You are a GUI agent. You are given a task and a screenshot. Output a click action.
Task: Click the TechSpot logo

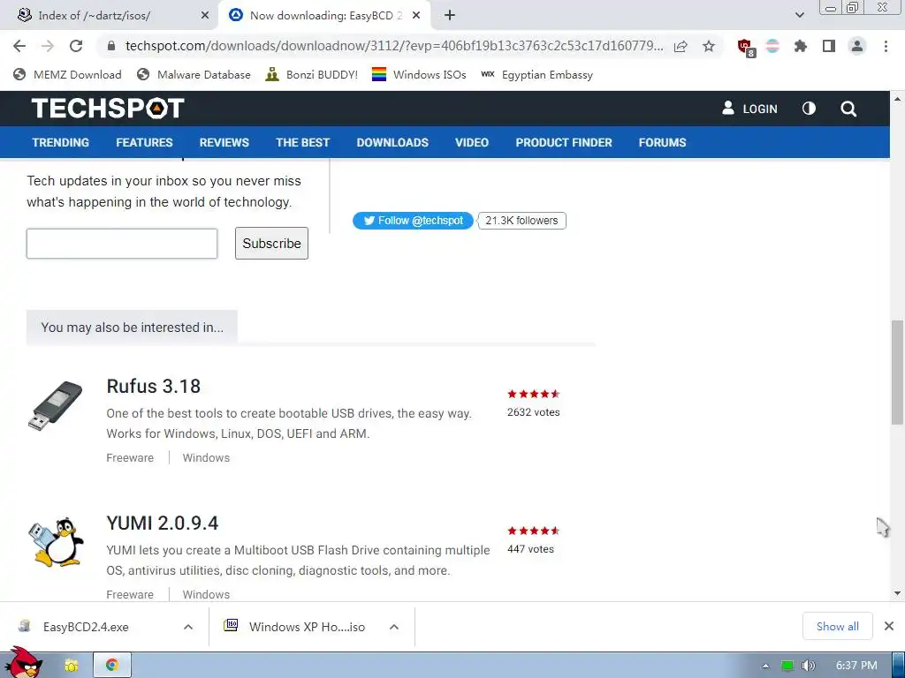coord(108,108)
